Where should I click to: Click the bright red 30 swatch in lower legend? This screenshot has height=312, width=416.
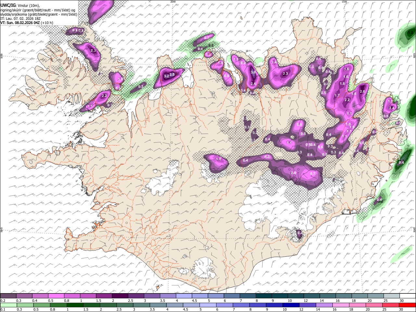pyautogui.click(x=408, y=305)
